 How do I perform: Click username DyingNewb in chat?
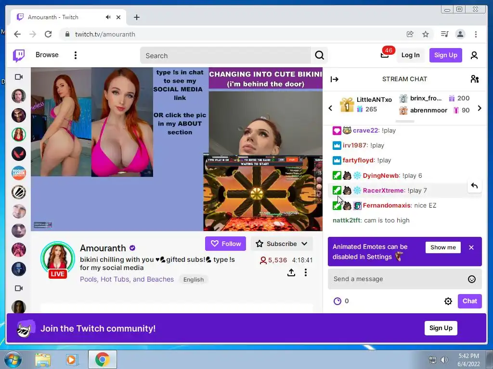coord(381,175)
